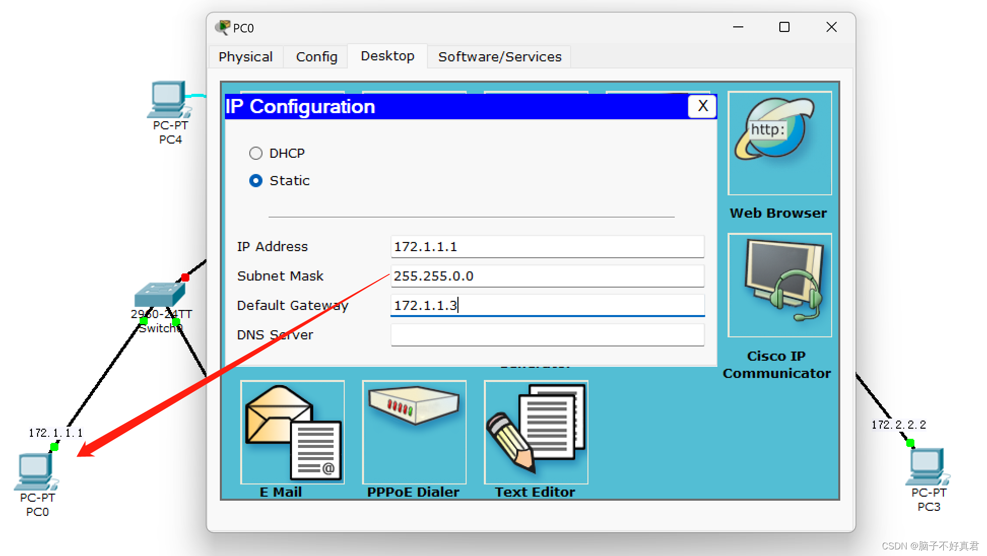Click the Default Gateway text field
987x556 pixels.
(547, 305)
